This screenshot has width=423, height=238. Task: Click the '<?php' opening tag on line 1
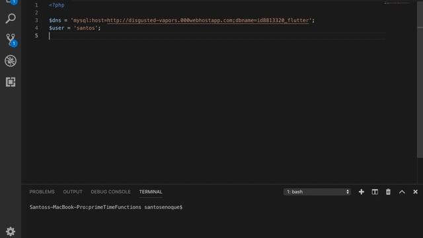pos(57,5)
